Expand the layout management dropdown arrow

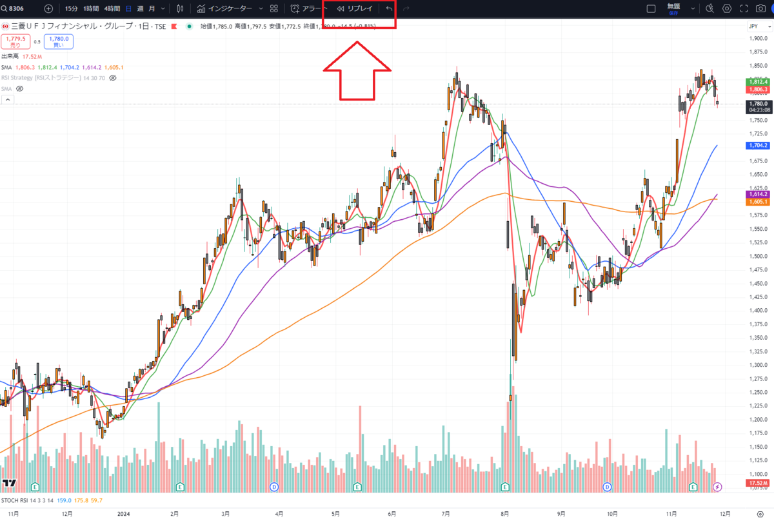(693, 8)
